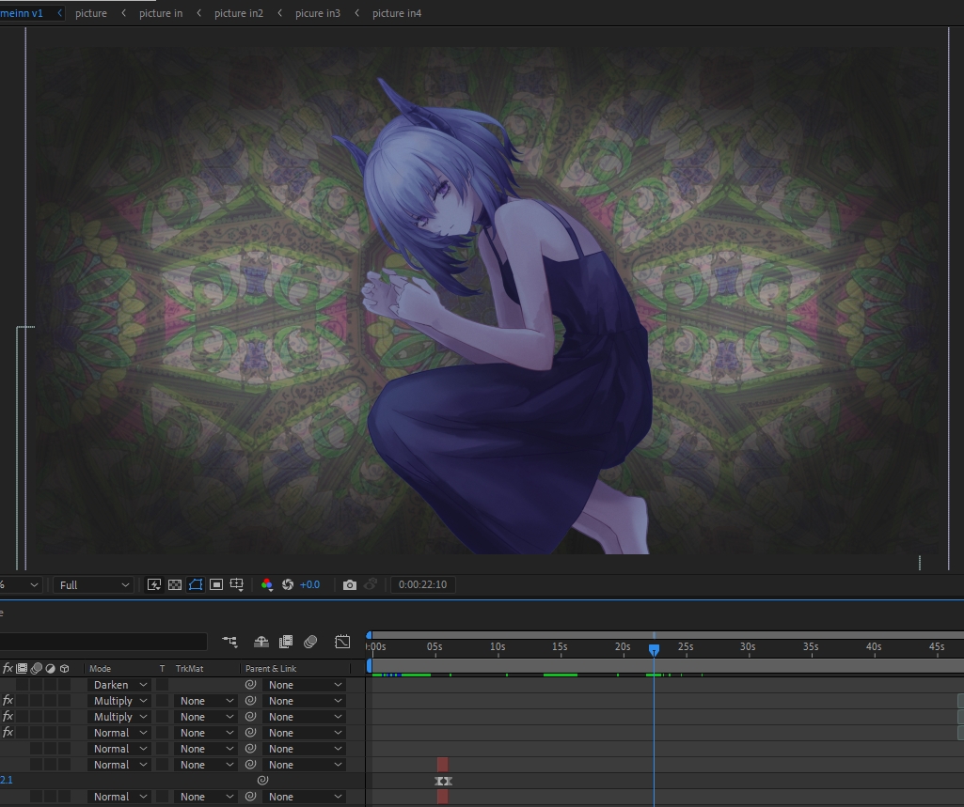Viewport: 964px width, 807px height.
Task: Switch to the picture in2 tab
Action: point(238,13)
